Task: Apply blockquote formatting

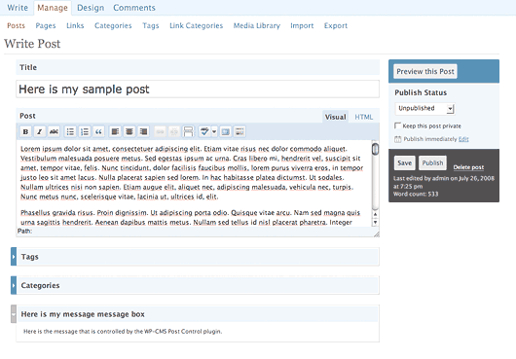Action: point(98,132)
